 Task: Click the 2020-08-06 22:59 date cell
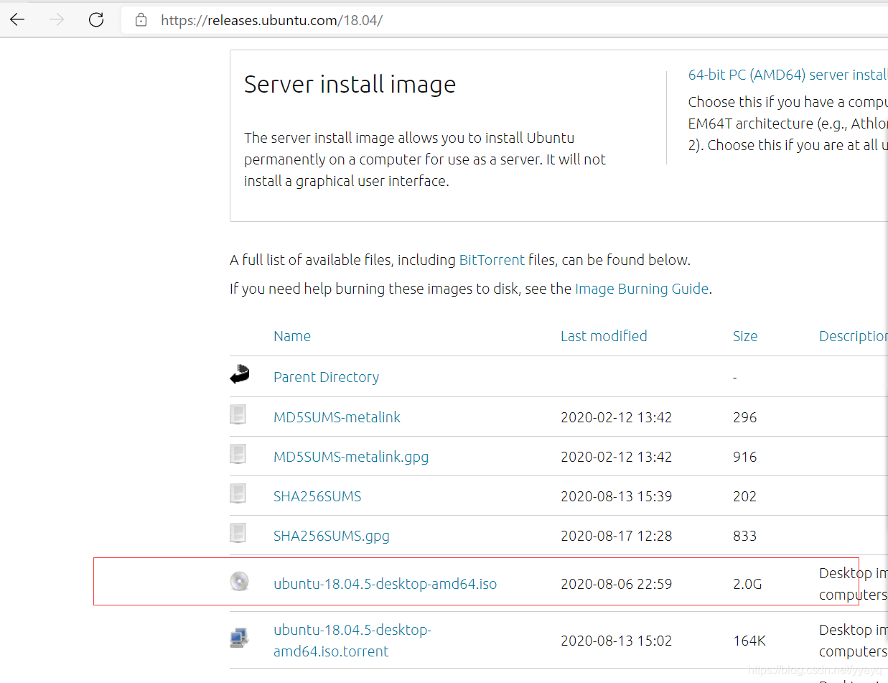pos(616,584)
